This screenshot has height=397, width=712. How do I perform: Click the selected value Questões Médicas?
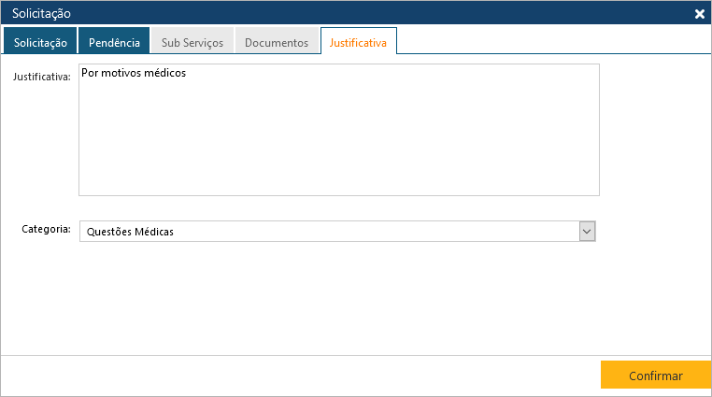[x=127, y=232]
